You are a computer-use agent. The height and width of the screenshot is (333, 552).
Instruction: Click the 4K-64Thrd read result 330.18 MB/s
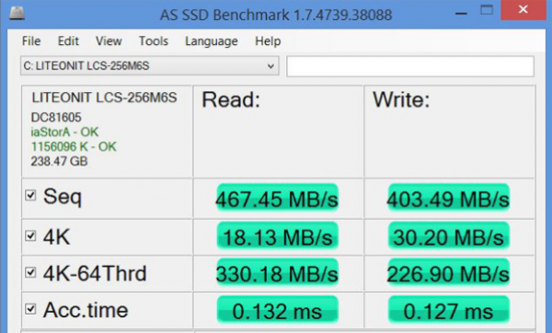(277, 273)
